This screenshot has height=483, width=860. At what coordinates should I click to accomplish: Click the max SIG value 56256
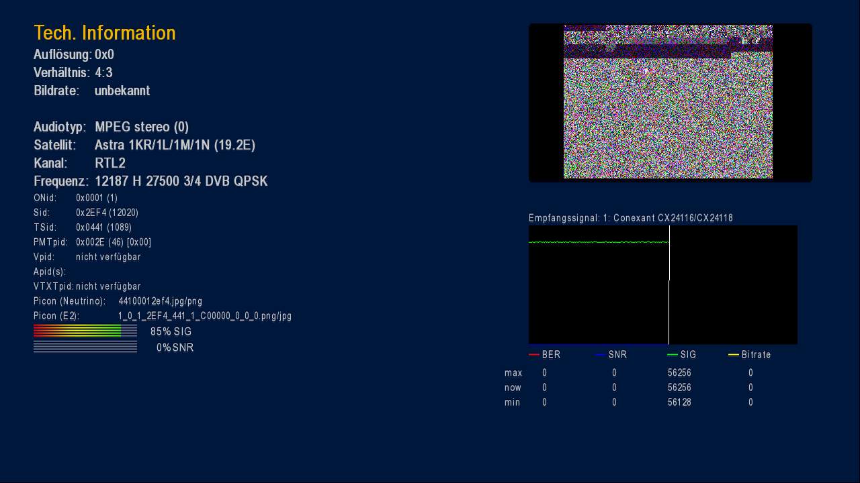pos(679,373)
